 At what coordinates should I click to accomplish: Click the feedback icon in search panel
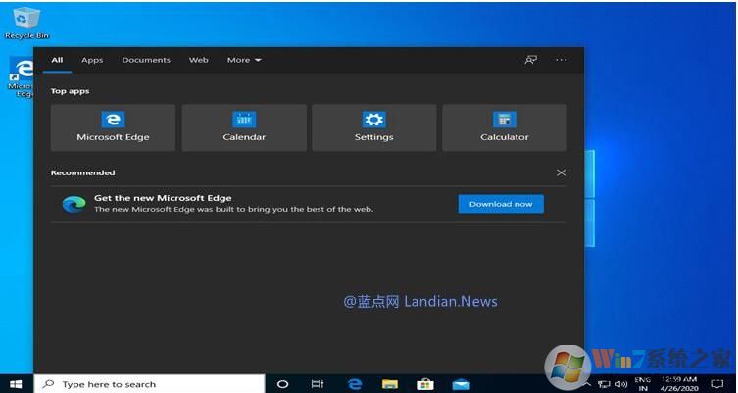coord(531,60)
